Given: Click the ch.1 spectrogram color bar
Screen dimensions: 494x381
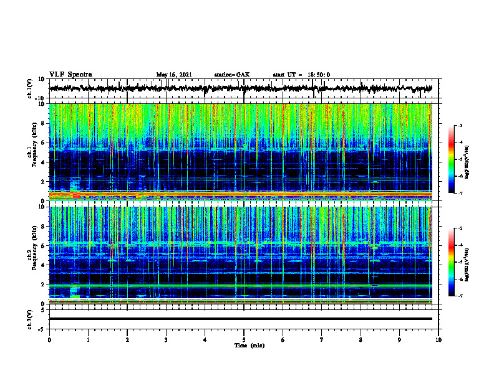Looking at the screenshot, I should click(452, 159).
